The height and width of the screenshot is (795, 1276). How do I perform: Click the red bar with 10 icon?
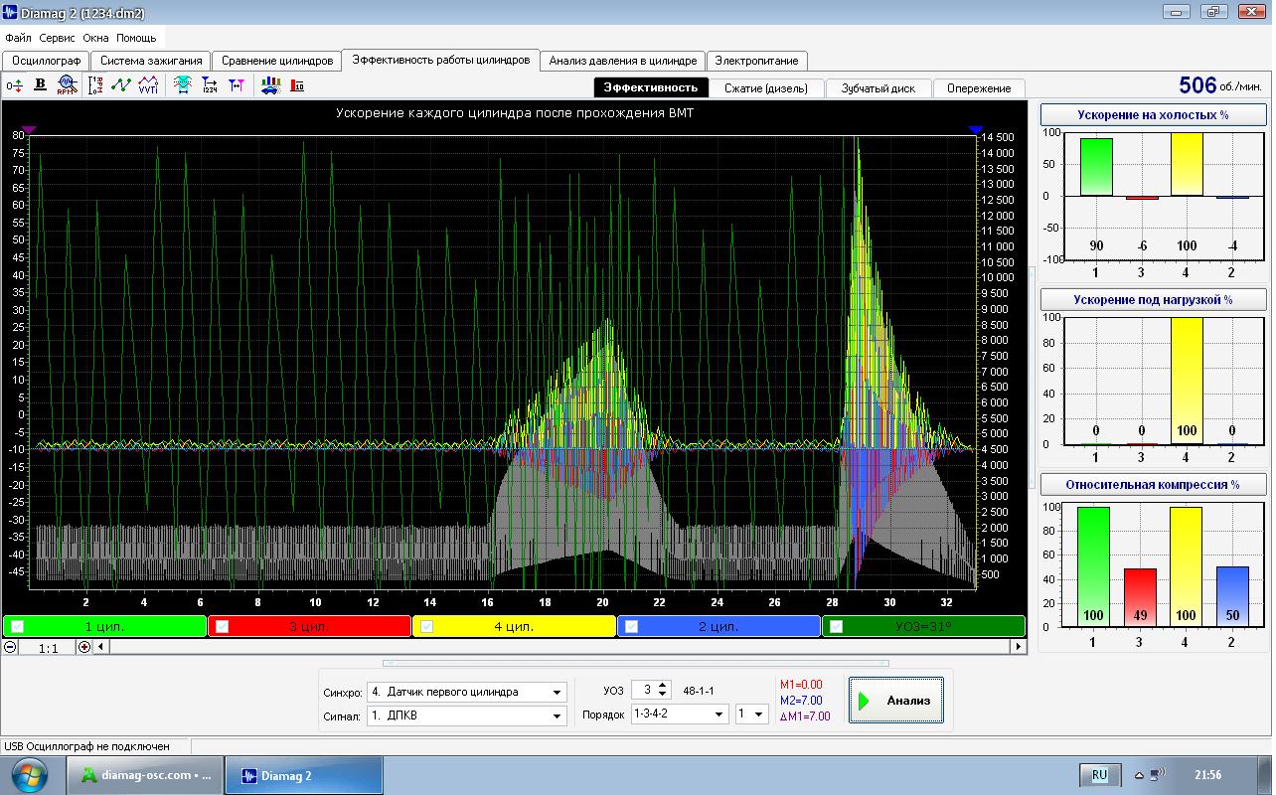click(297, 85)
